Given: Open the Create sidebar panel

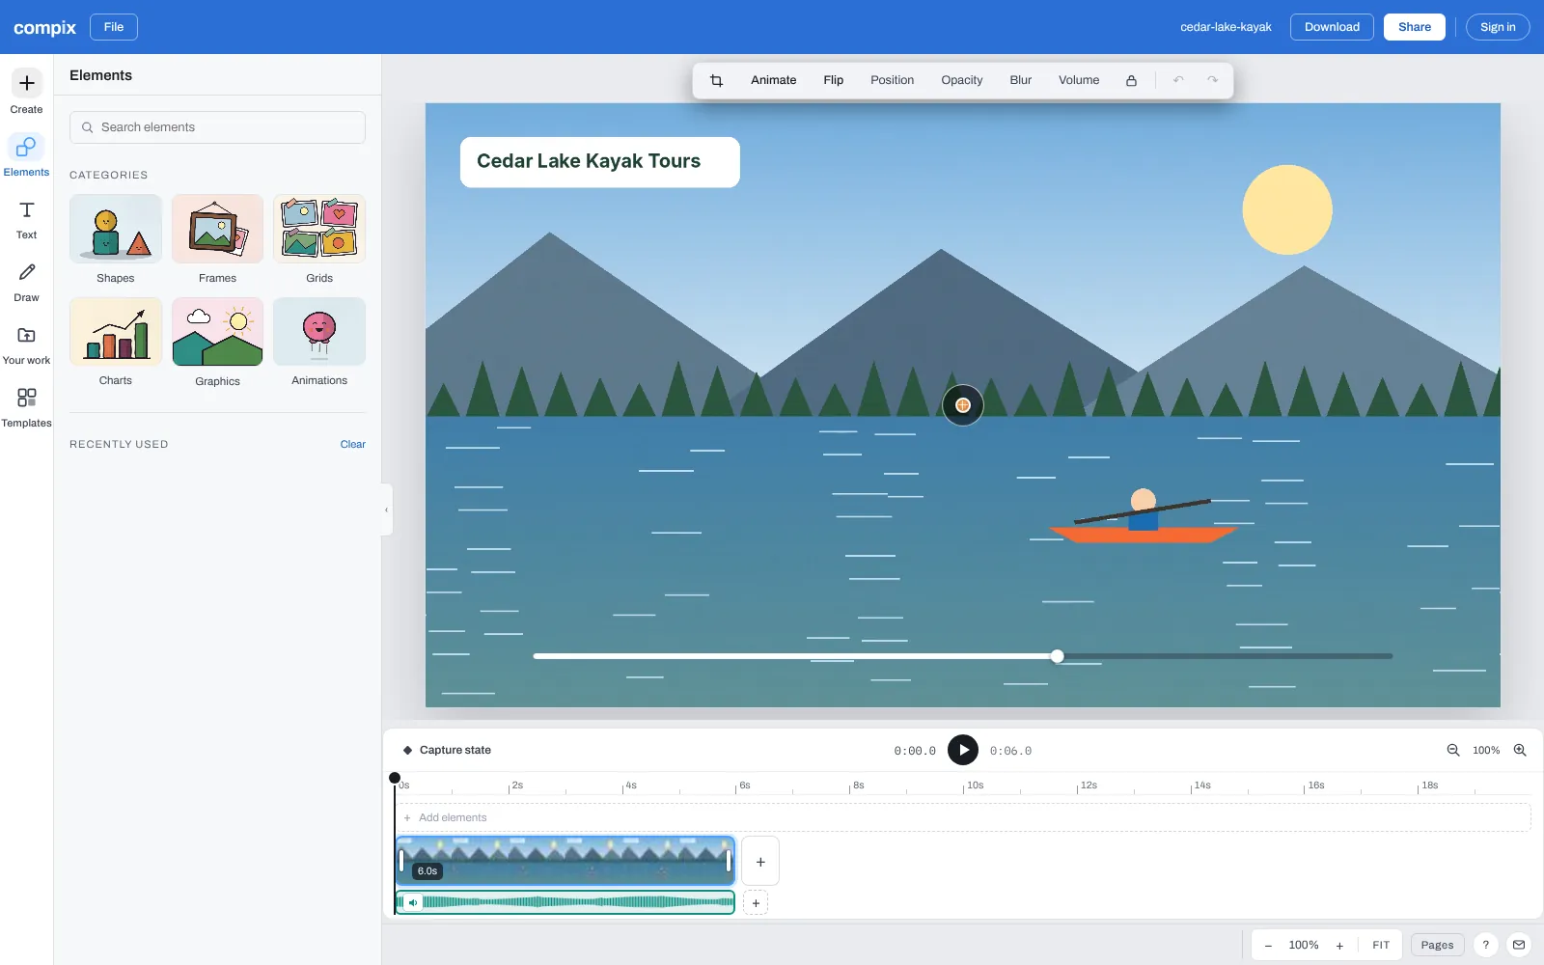Looking at the screenshot, I should [x=26, y=93].
